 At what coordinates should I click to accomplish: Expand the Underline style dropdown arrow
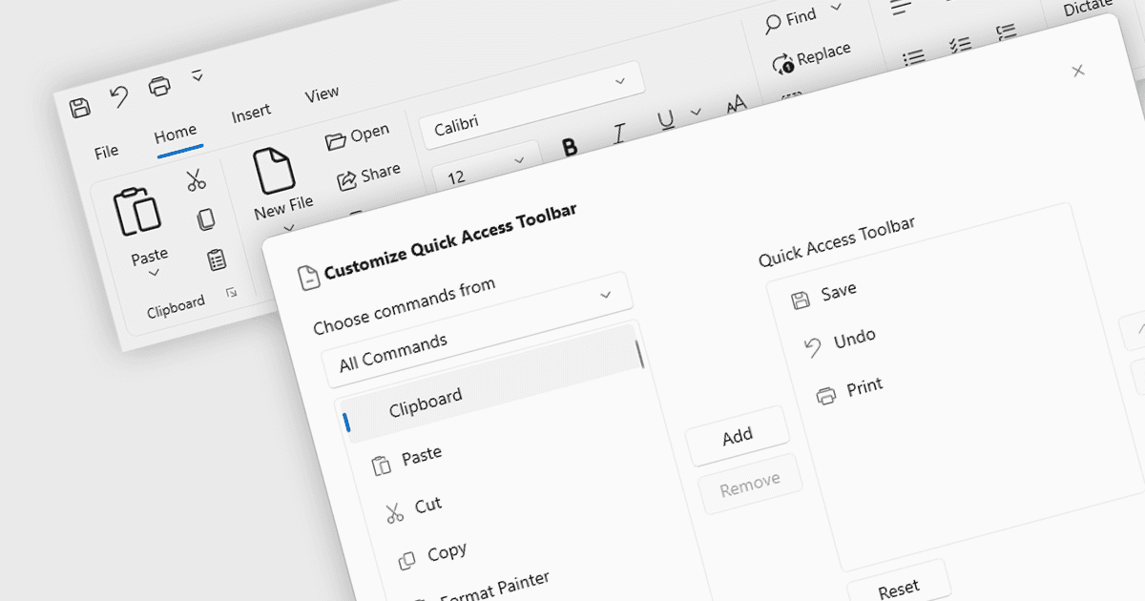pyautogui.click(x=696, y=113)
